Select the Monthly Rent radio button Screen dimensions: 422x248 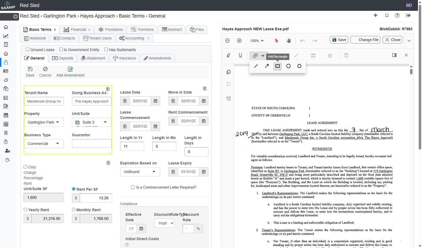click(74, 210)
